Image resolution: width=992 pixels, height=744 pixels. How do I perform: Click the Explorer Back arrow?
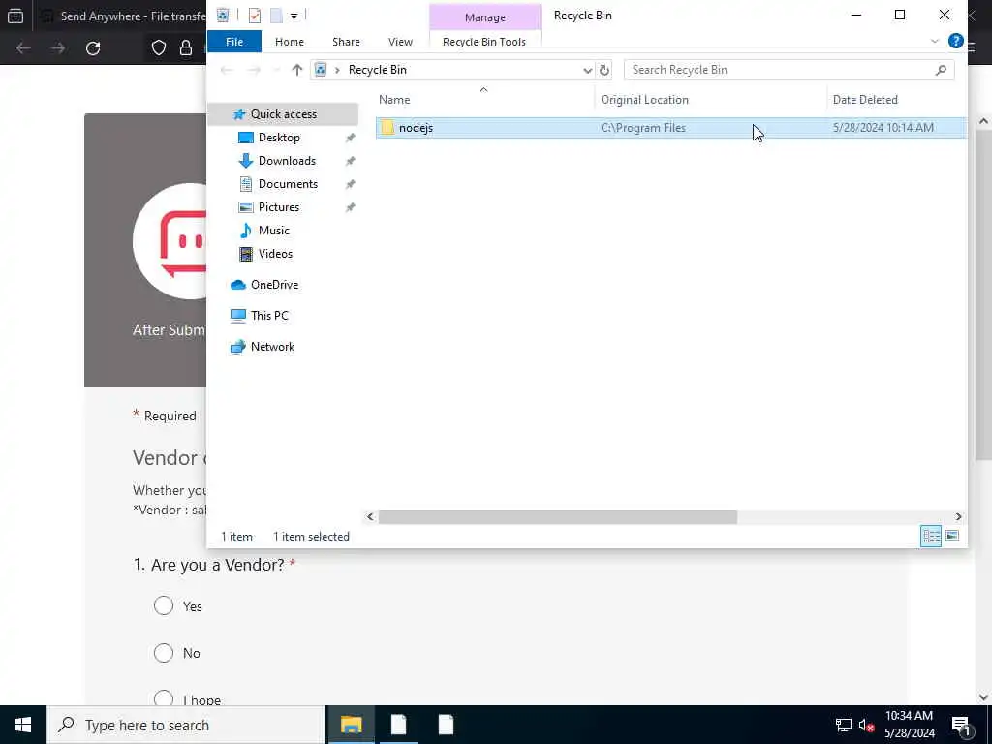[226, 70]
